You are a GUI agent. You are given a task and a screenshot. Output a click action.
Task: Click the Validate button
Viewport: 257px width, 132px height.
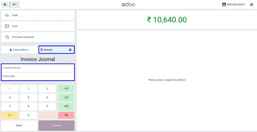[x=56, y=125]
